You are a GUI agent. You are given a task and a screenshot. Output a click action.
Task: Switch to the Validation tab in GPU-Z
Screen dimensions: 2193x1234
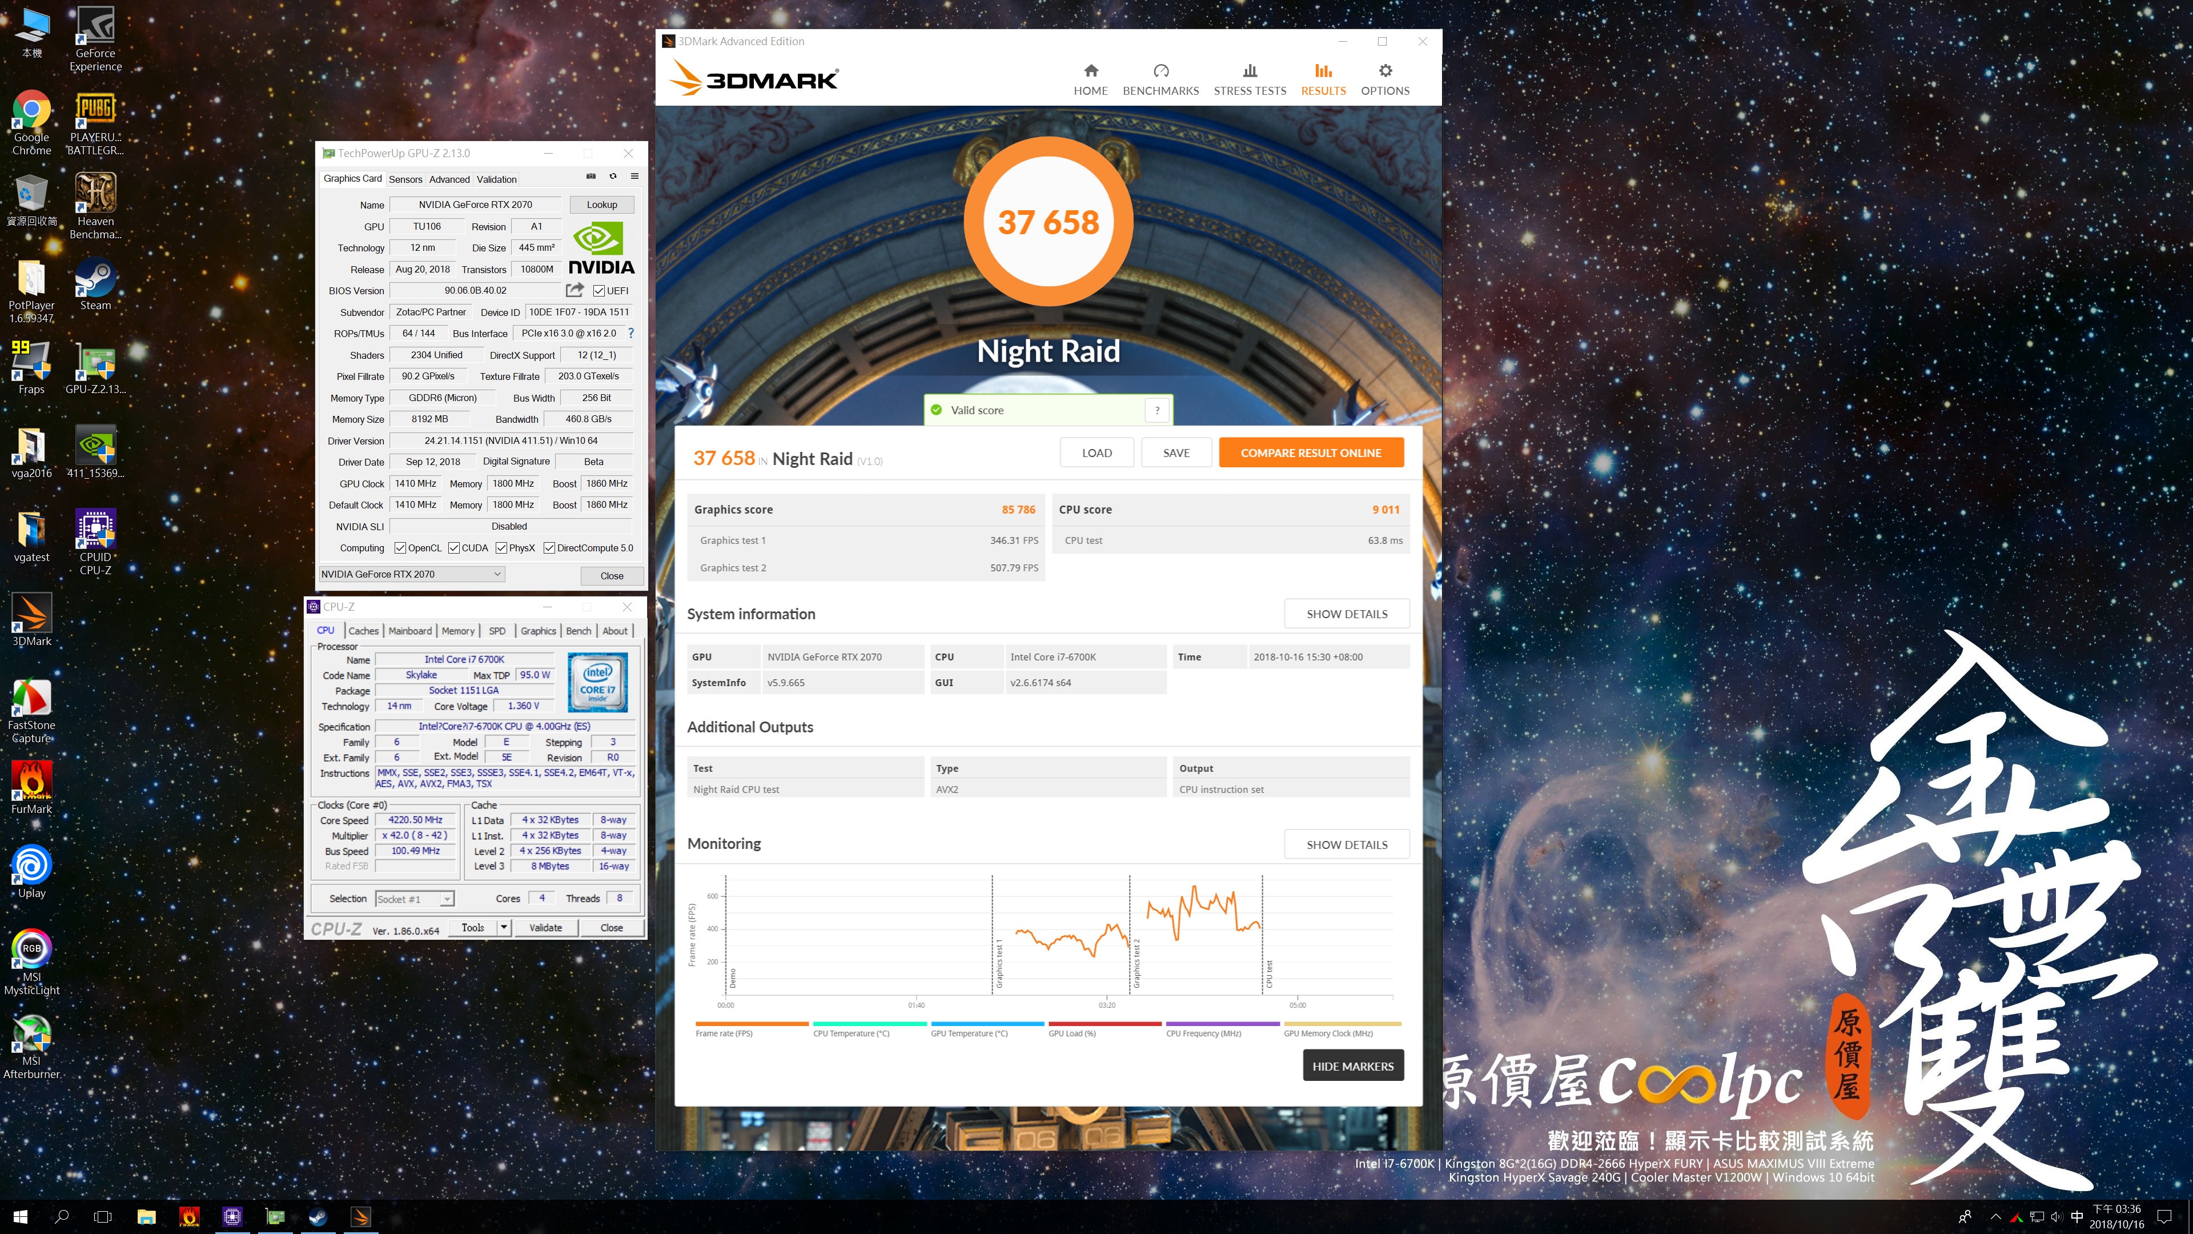coord(496,179)
